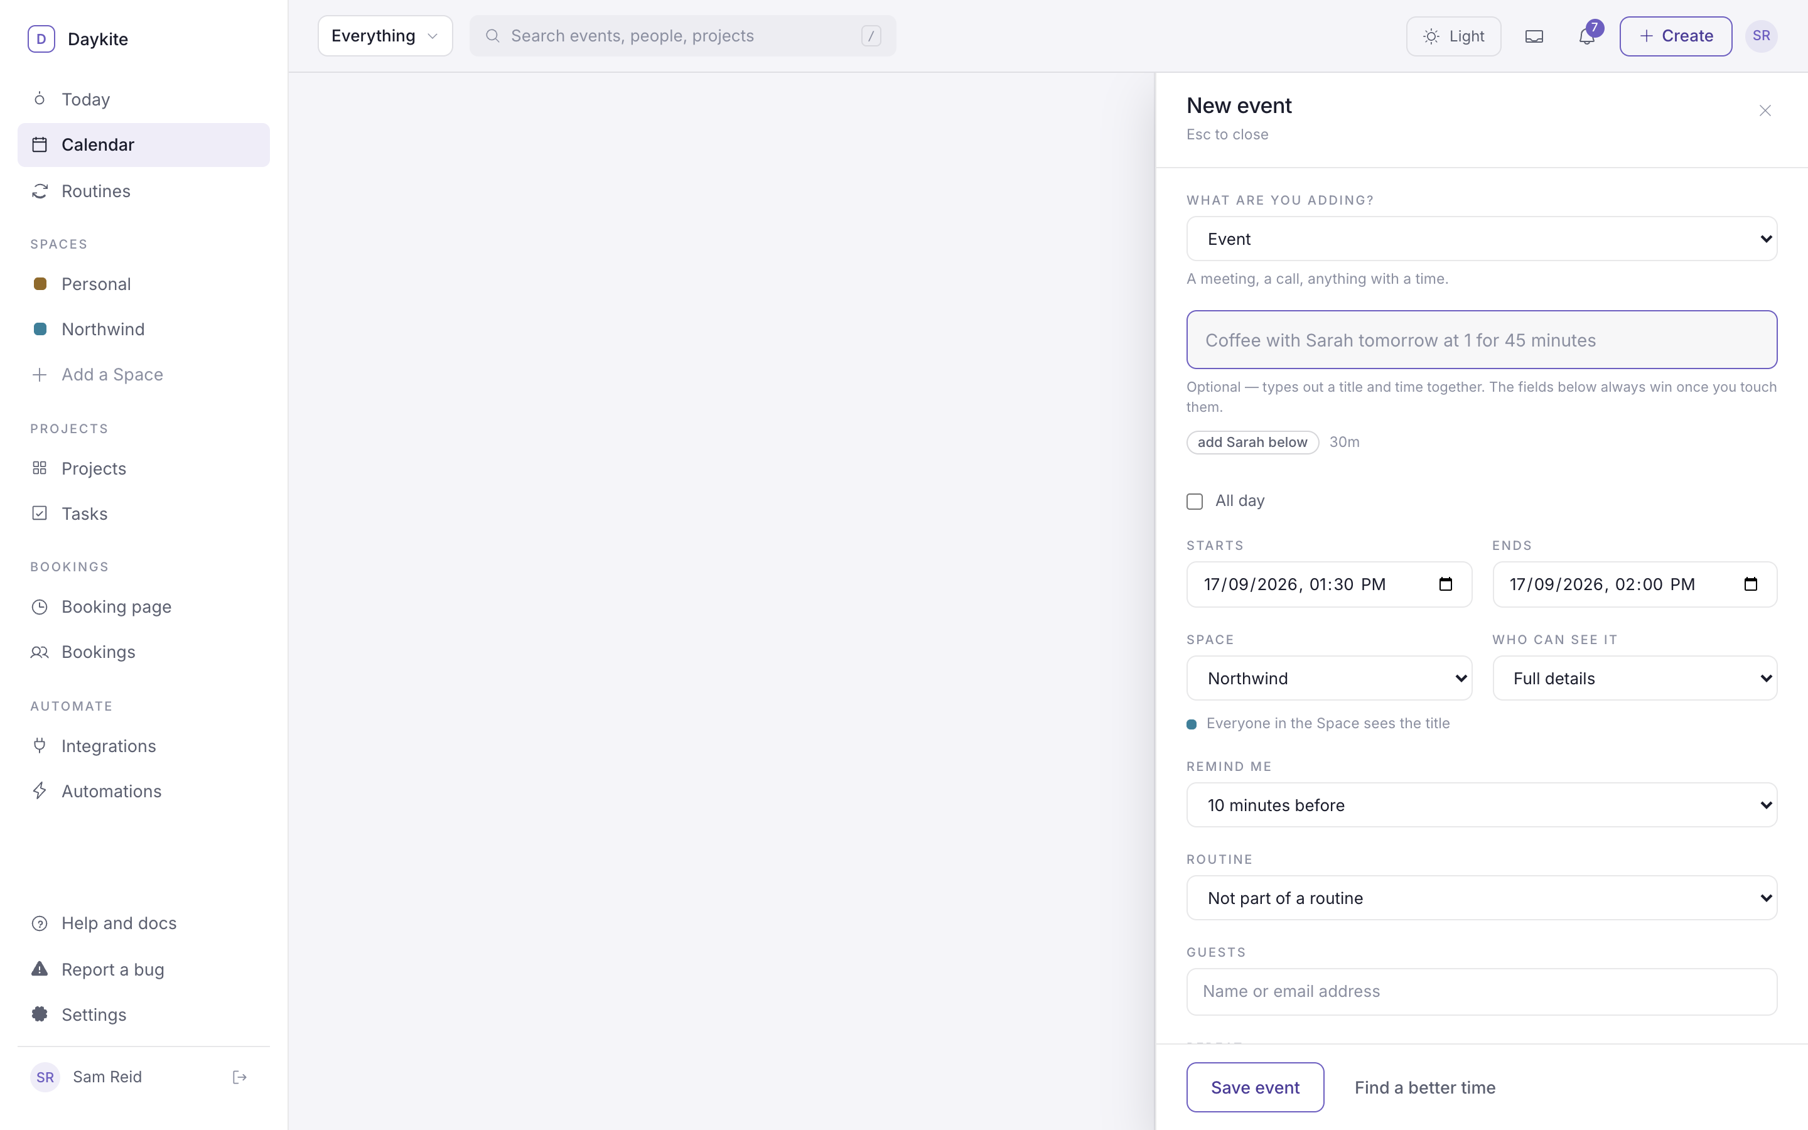Open Bookings in sidebar
This screenshot has height=1130, width=1808.
click(x=143, y=652)
